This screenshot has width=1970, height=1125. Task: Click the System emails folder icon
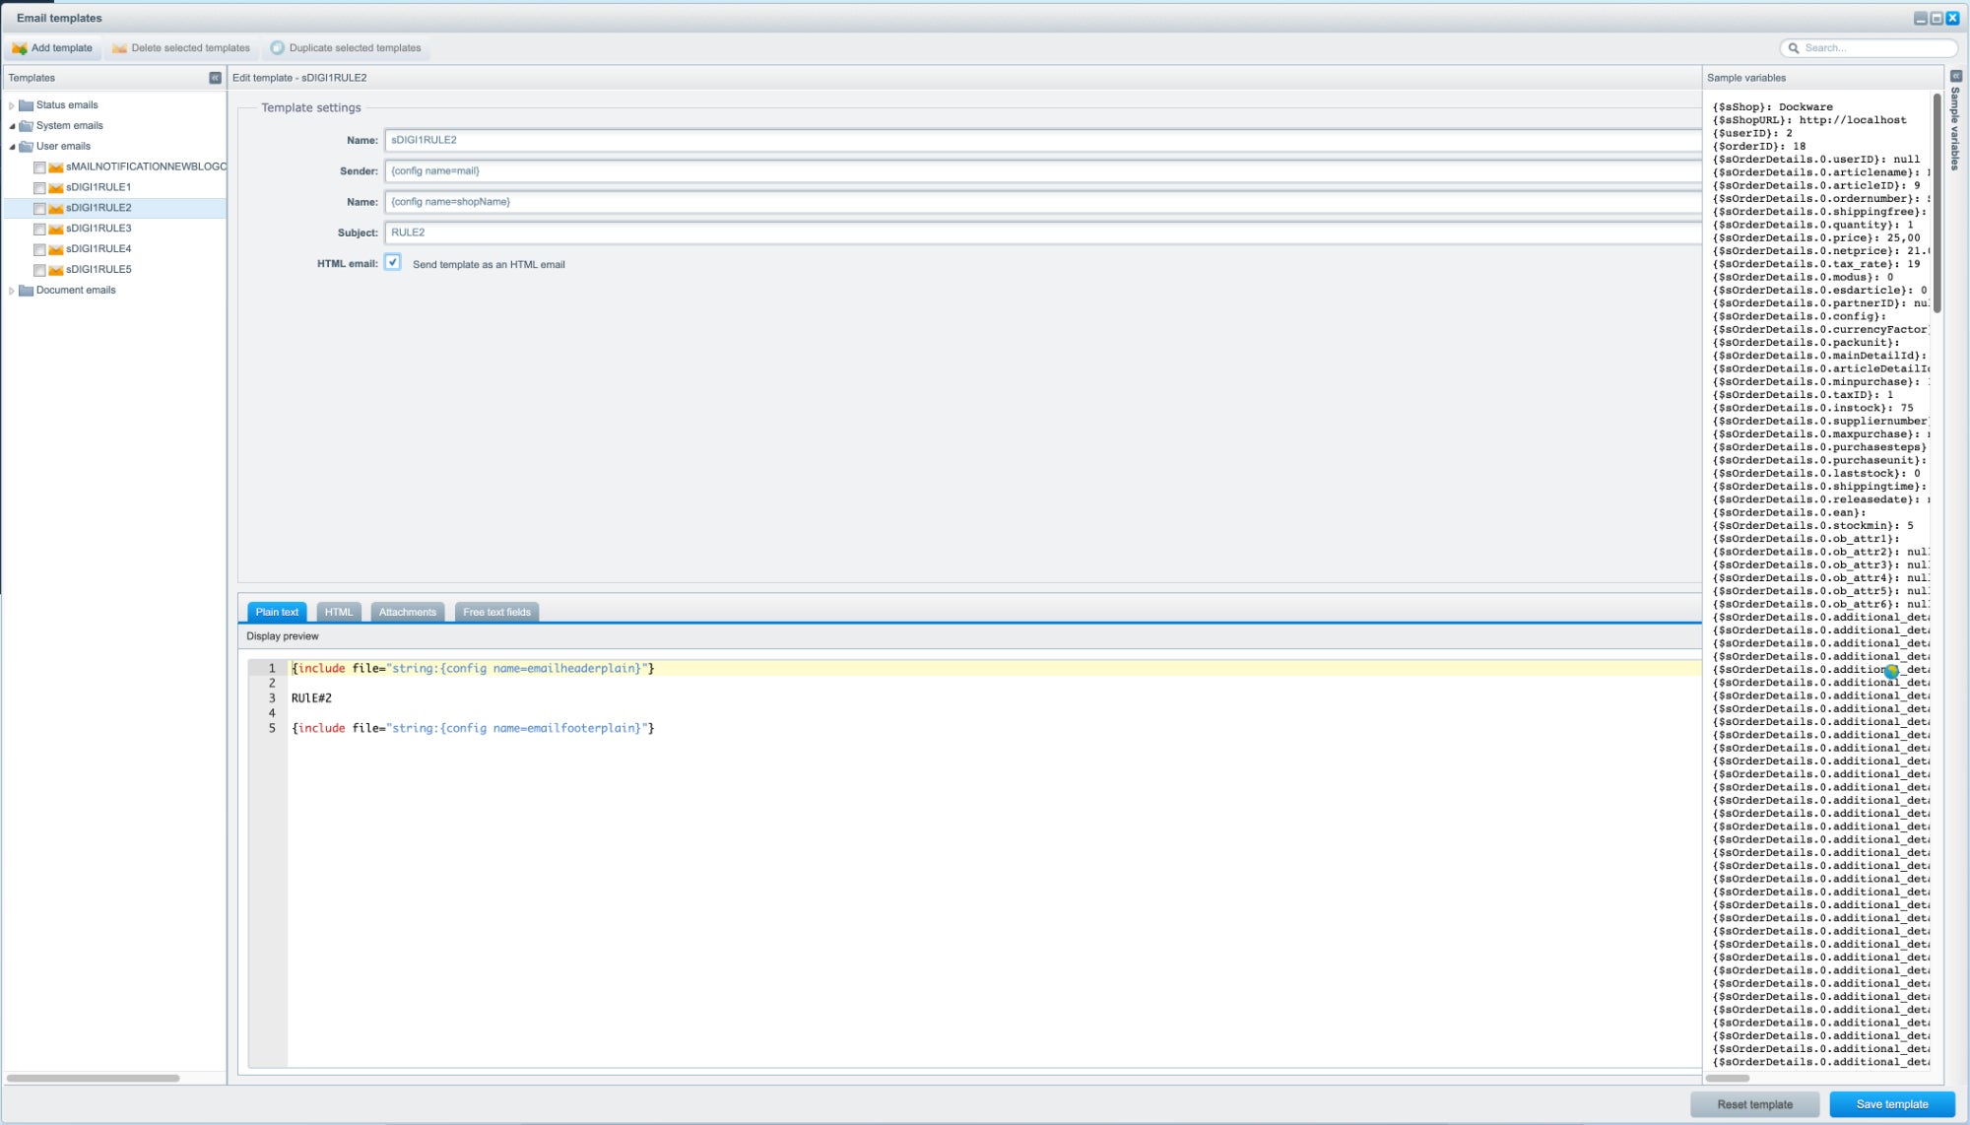tap(27, 126)
